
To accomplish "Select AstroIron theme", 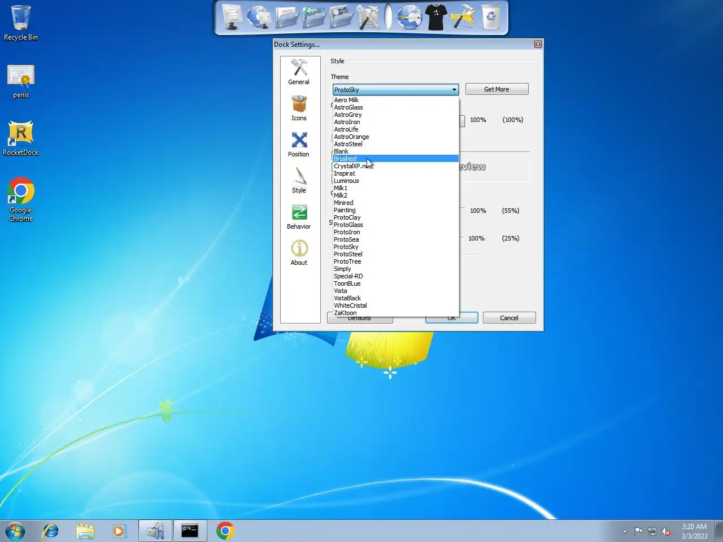I will 395,122.
